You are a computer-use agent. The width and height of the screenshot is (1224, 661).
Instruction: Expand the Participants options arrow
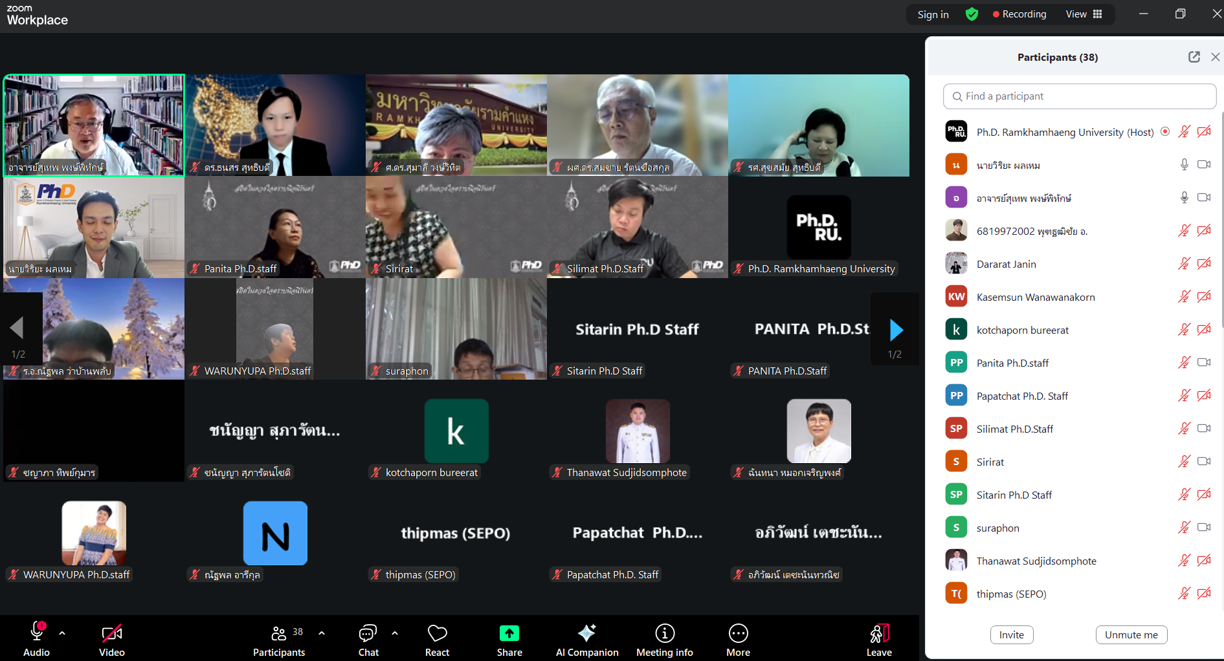(x=322, y=633)
